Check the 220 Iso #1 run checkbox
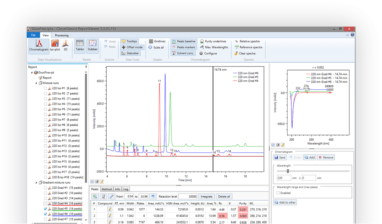Image resolution: width=382 pixels, height=224 pixels. [45, 89]
